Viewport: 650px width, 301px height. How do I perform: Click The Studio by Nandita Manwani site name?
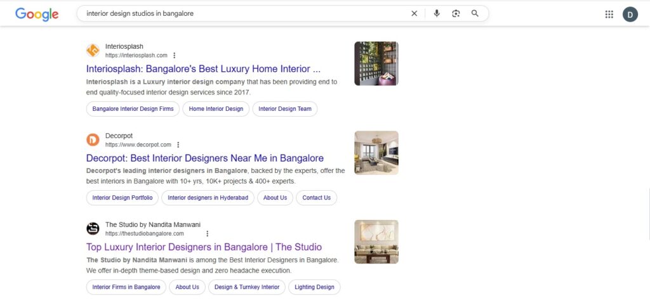coord(153,225)
